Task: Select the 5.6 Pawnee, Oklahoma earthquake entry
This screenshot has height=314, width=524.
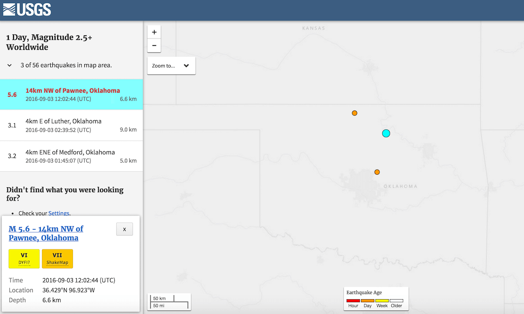Action: pos(72,94)
